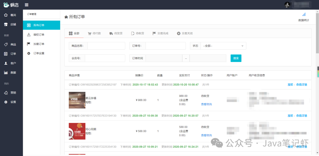
Task: Click the 商品名称 input field
Action: [106, 46]
